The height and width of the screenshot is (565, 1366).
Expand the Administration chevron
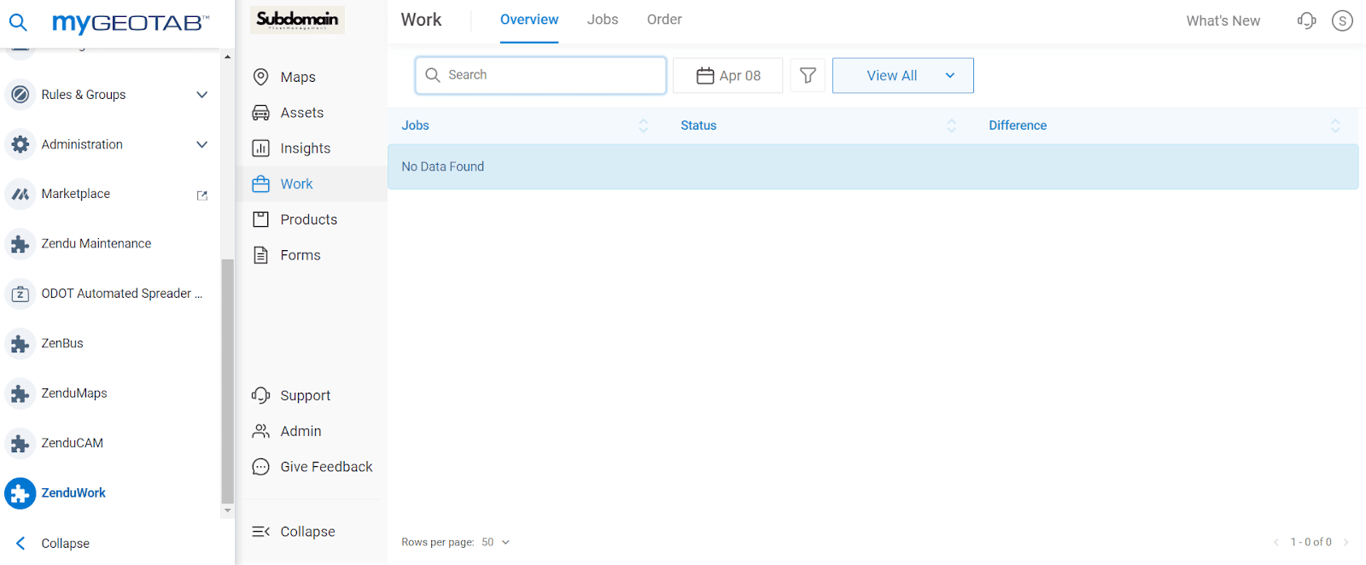coord(201,144)
